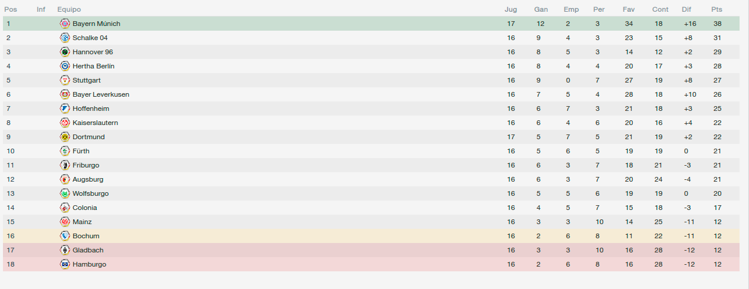Click the Hannover 96 club crest
Viewport: 749px width, 289px height.
(x=65, y=52)
